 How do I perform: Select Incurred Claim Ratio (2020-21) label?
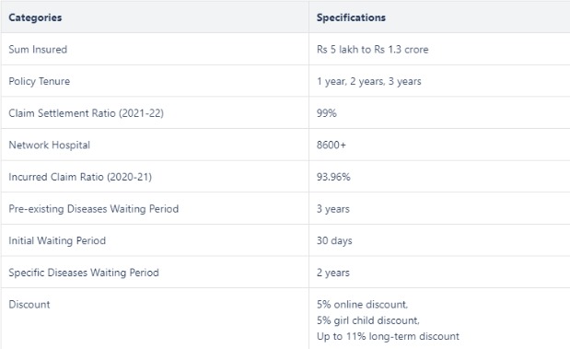80,177
